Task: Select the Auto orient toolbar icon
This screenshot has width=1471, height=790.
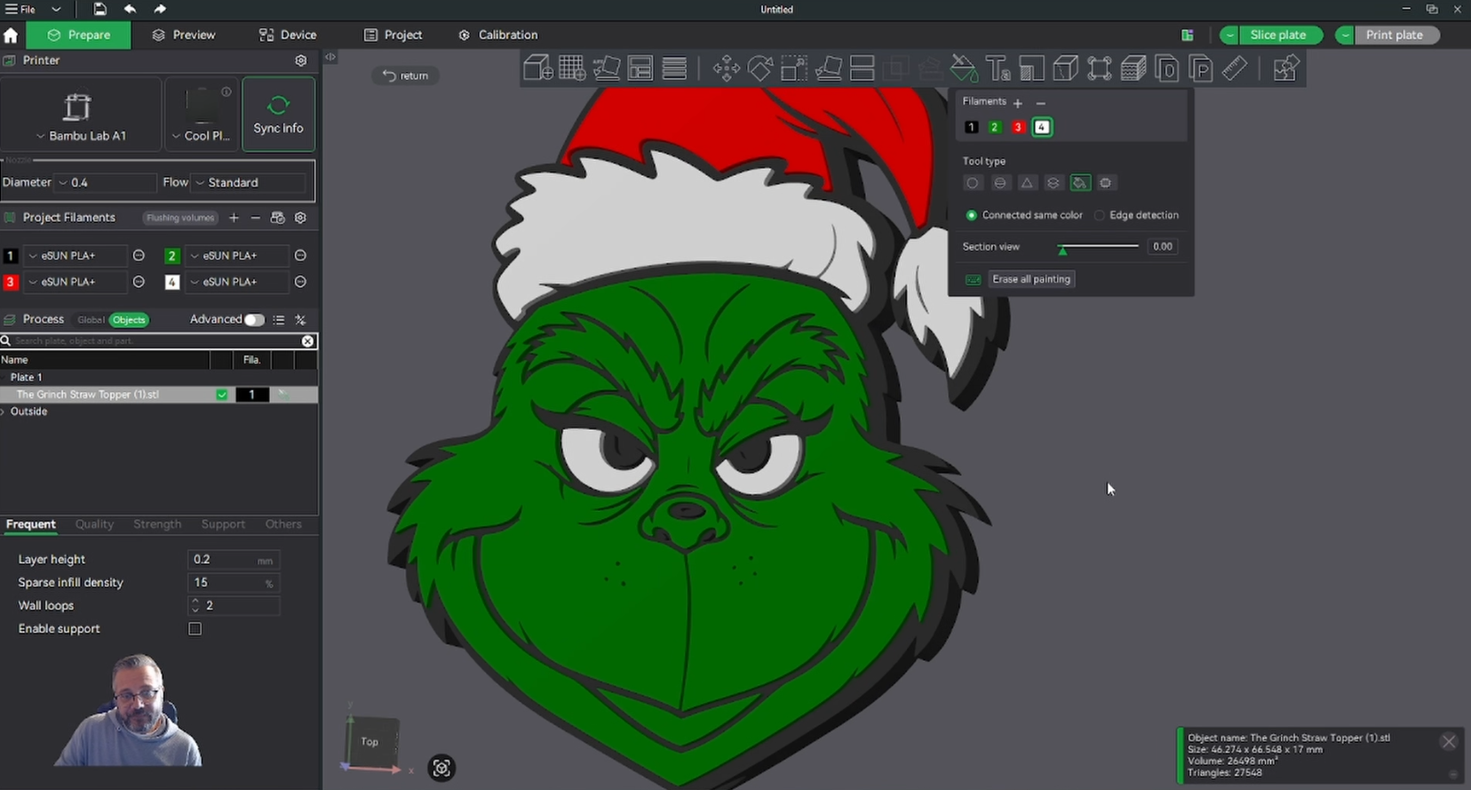Action: [x=607, y=68]
